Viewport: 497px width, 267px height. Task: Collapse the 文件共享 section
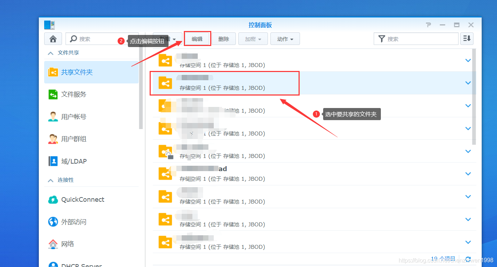[50, 53]
